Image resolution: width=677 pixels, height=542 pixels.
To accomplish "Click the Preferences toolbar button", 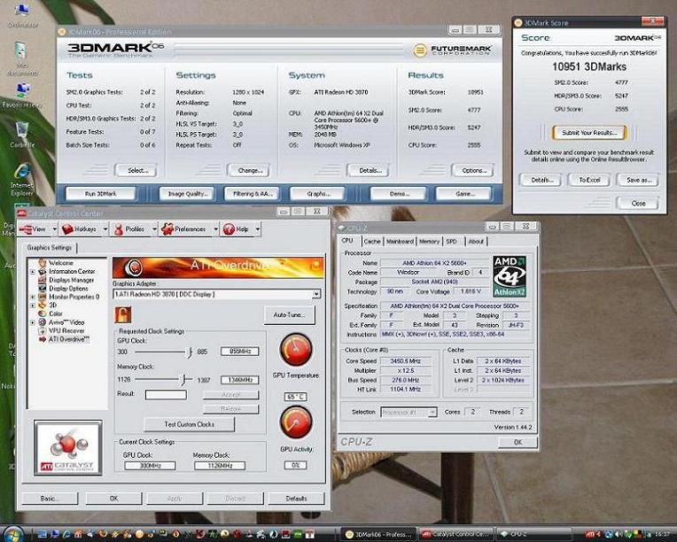I will 184,229.
